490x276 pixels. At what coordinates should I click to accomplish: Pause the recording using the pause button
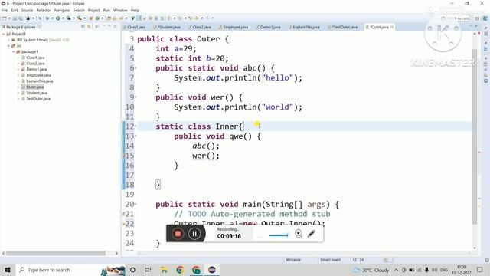[x=194, y=234]
